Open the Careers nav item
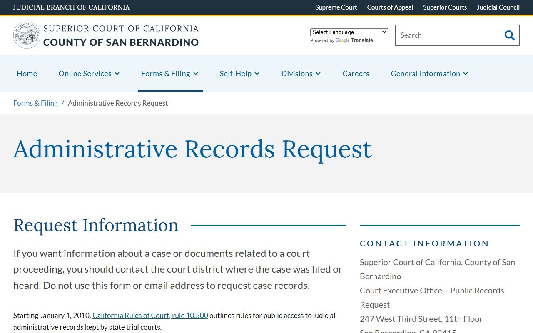 [x=356, y=73]
